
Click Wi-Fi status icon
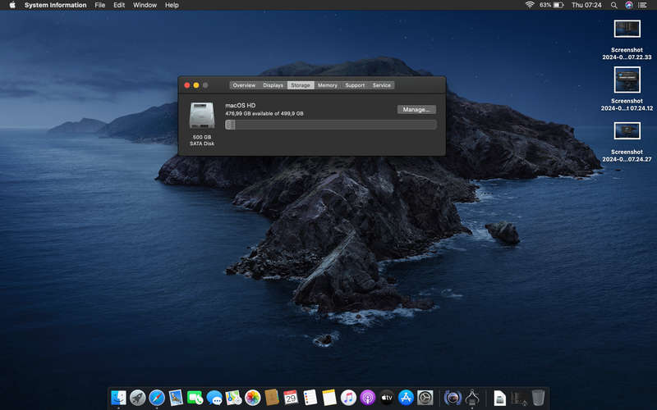[x=530, y=5]
